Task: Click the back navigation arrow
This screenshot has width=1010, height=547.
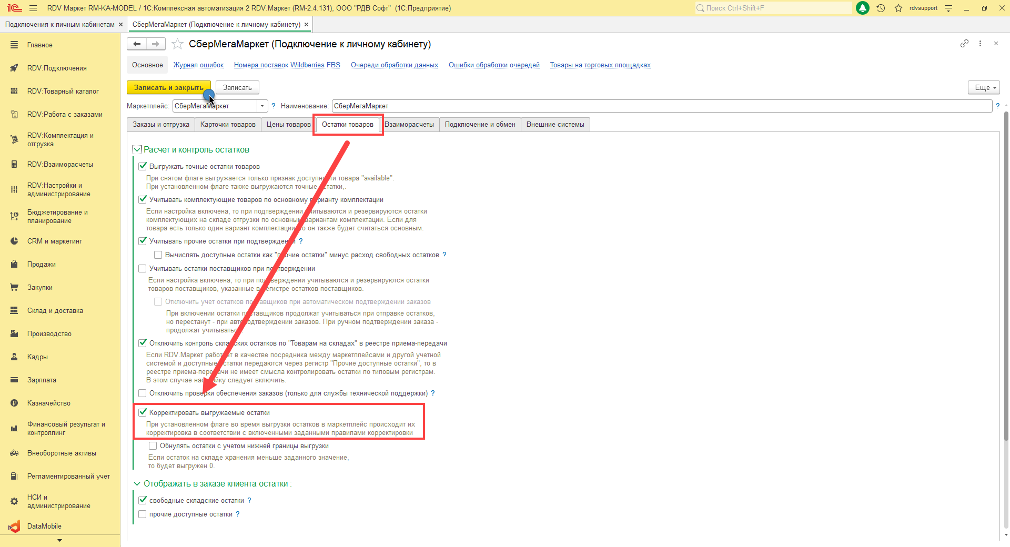Action: coord(137,44)
